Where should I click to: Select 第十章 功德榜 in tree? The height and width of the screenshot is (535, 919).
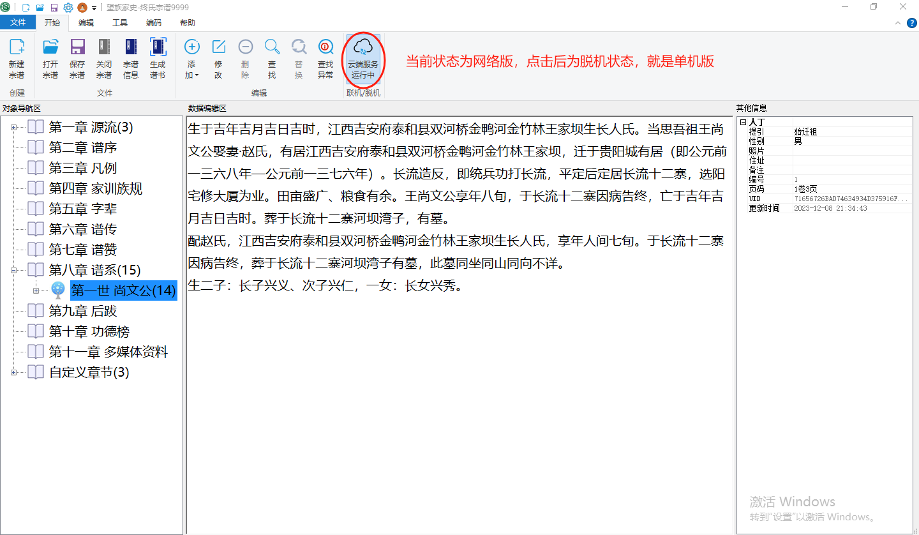click(x=89, y=332)
